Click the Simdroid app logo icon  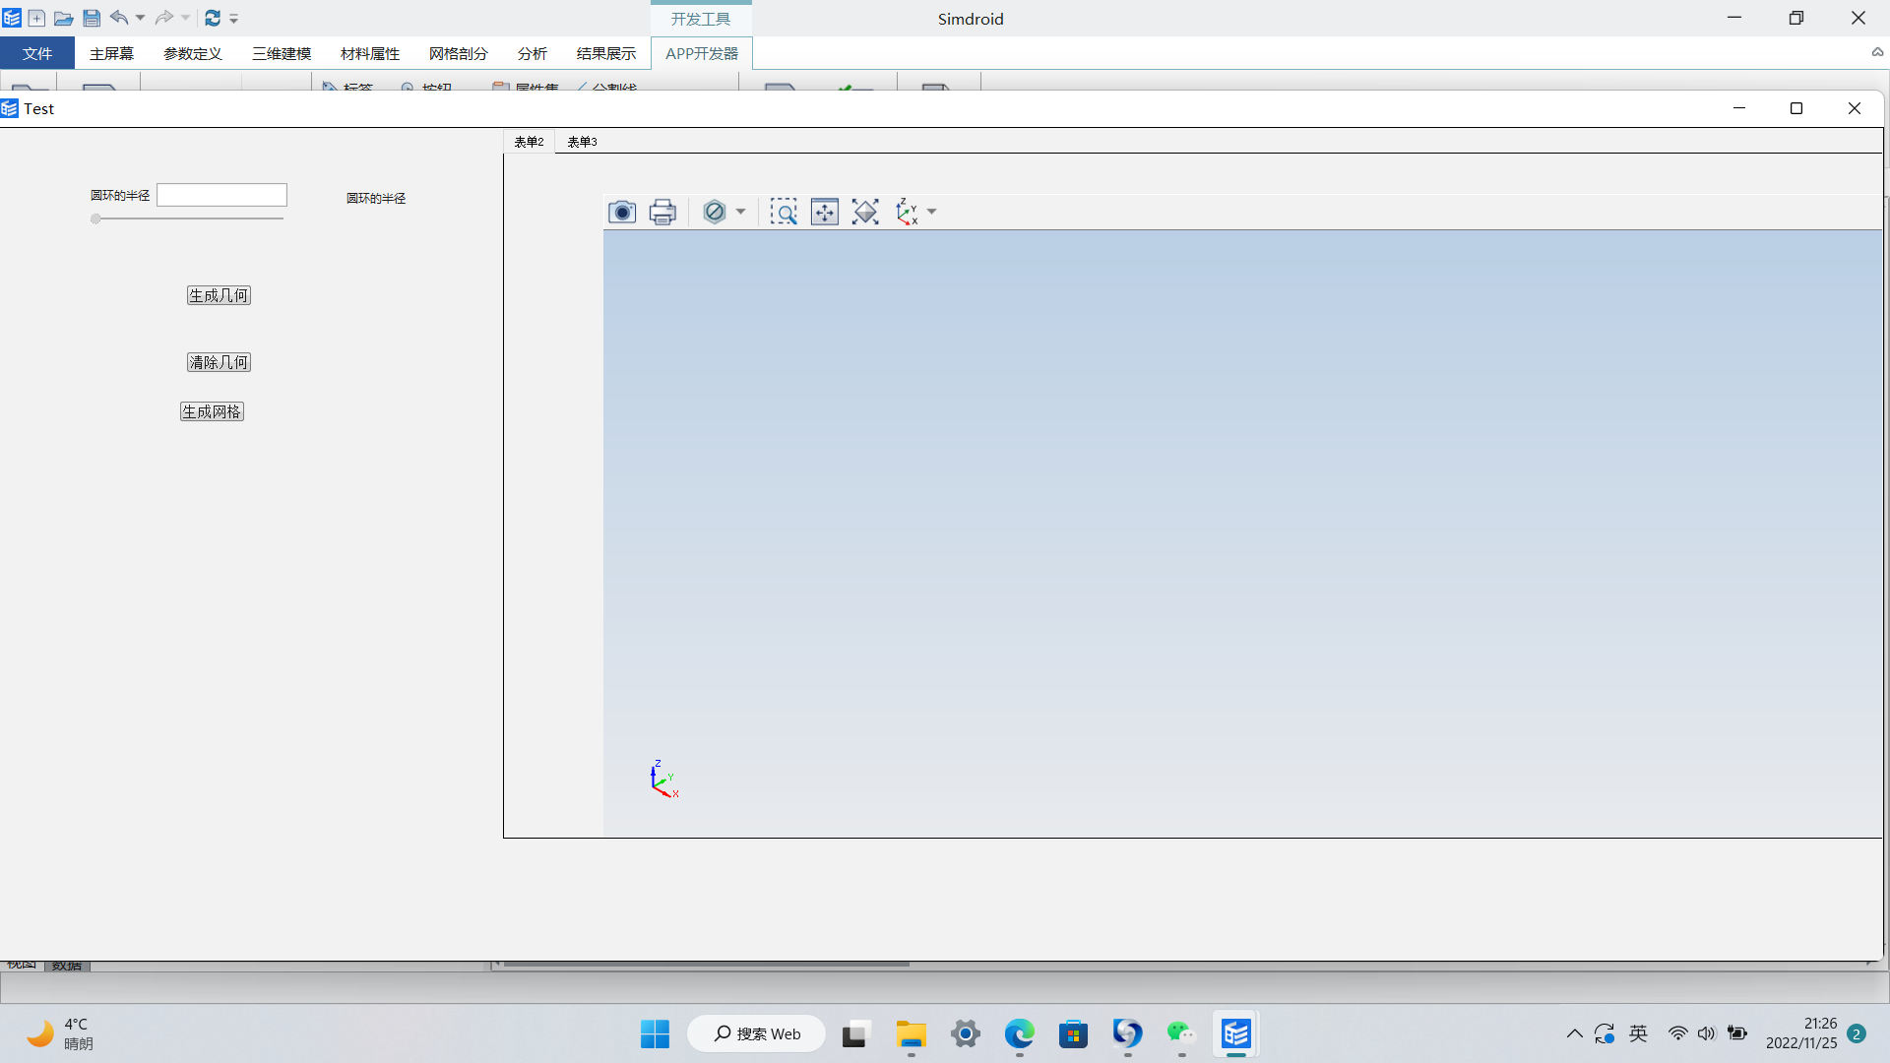(x=12, y=18)
